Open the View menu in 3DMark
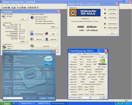This screenshot has width=132, height=105. click(x=16, y=5)
